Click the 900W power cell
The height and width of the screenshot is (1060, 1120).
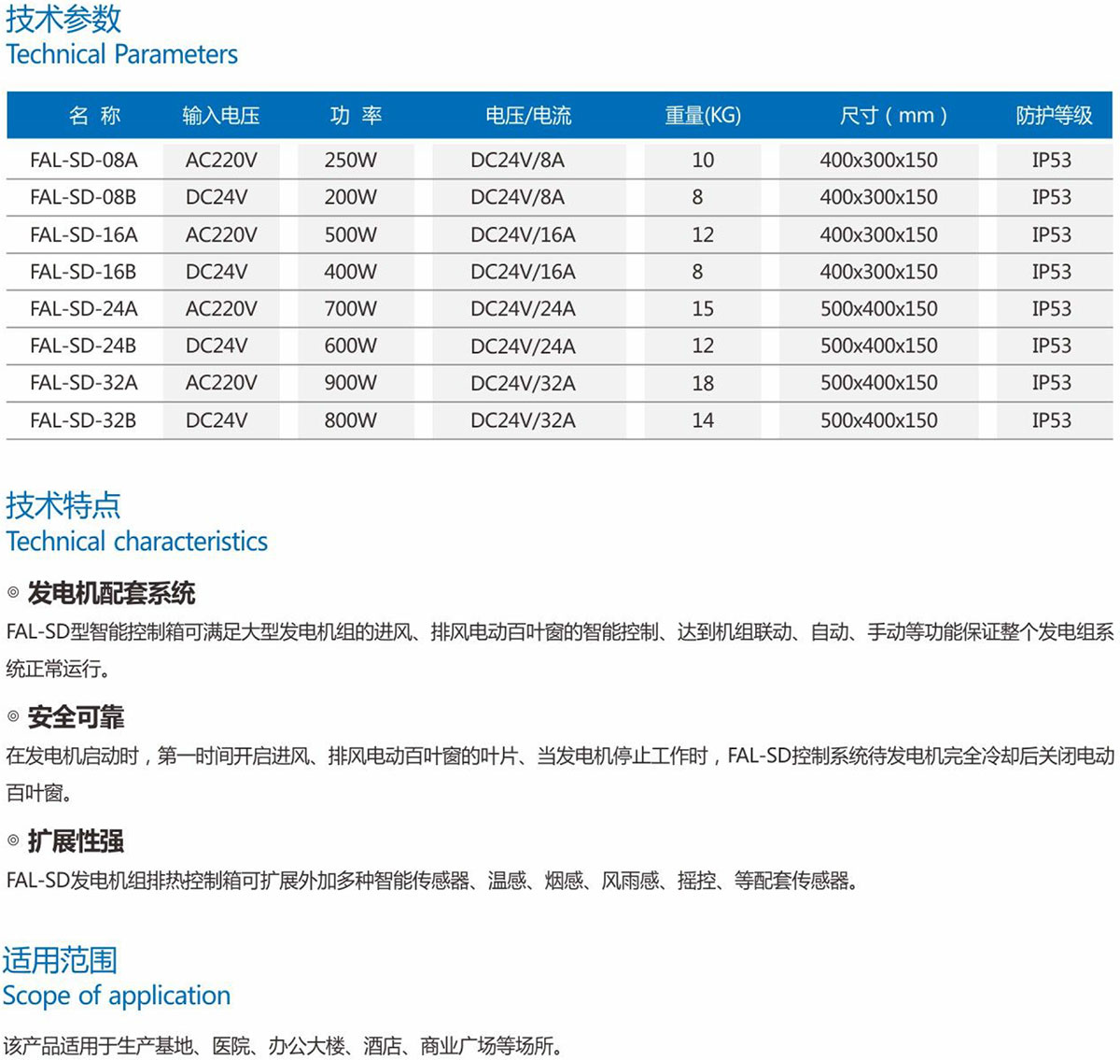click(351, 383)
